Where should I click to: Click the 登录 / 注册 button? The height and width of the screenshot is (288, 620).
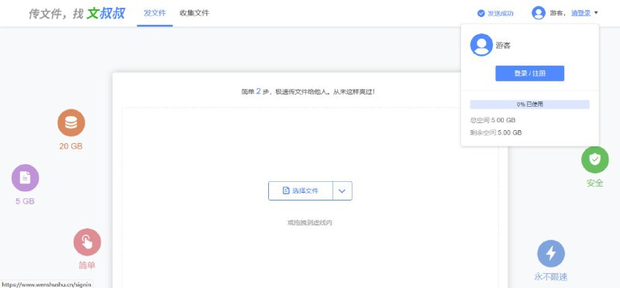point(529,74)
